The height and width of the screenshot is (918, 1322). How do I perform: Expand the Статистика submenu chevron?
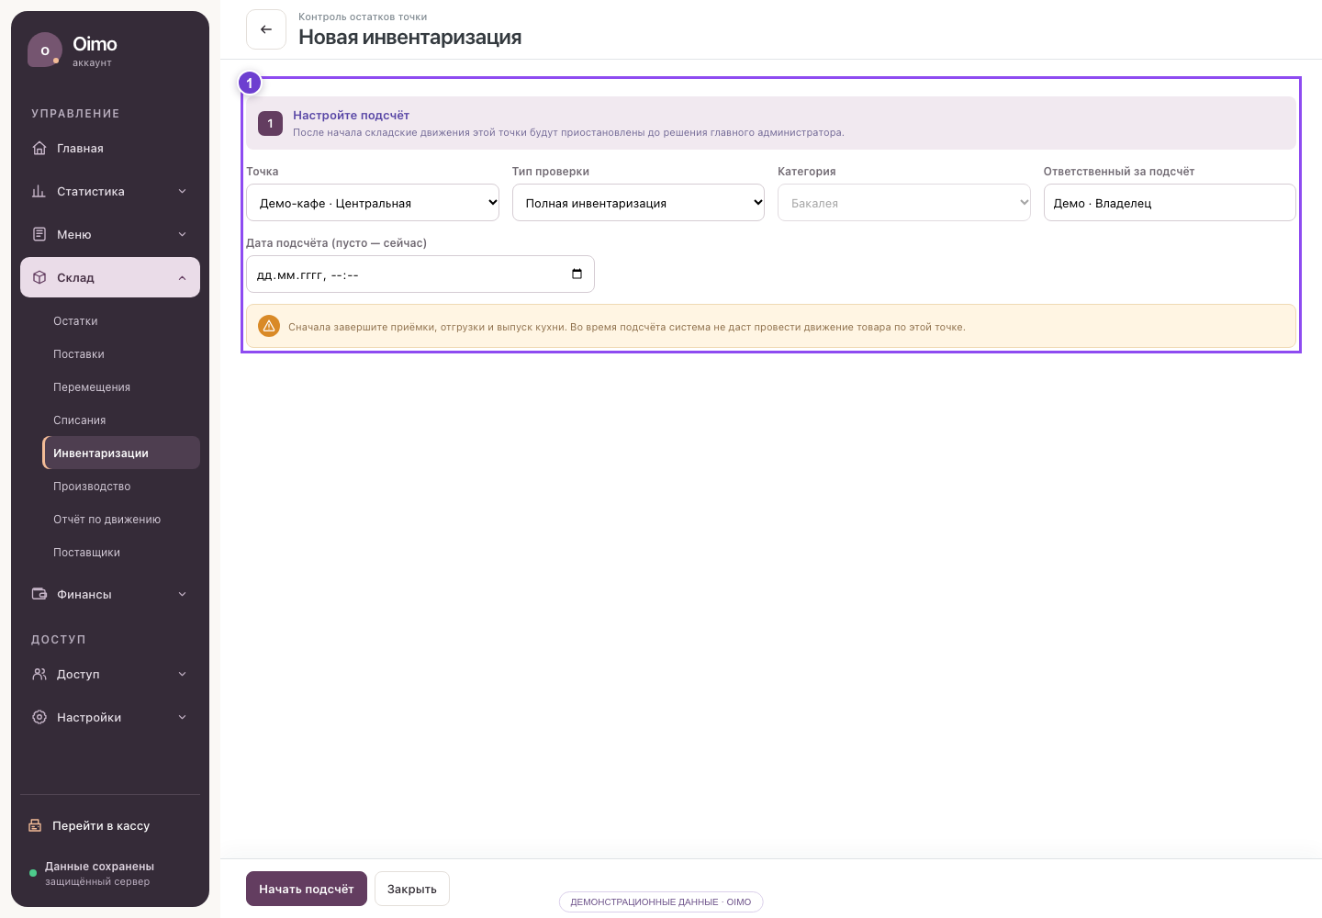click(182, 191)
